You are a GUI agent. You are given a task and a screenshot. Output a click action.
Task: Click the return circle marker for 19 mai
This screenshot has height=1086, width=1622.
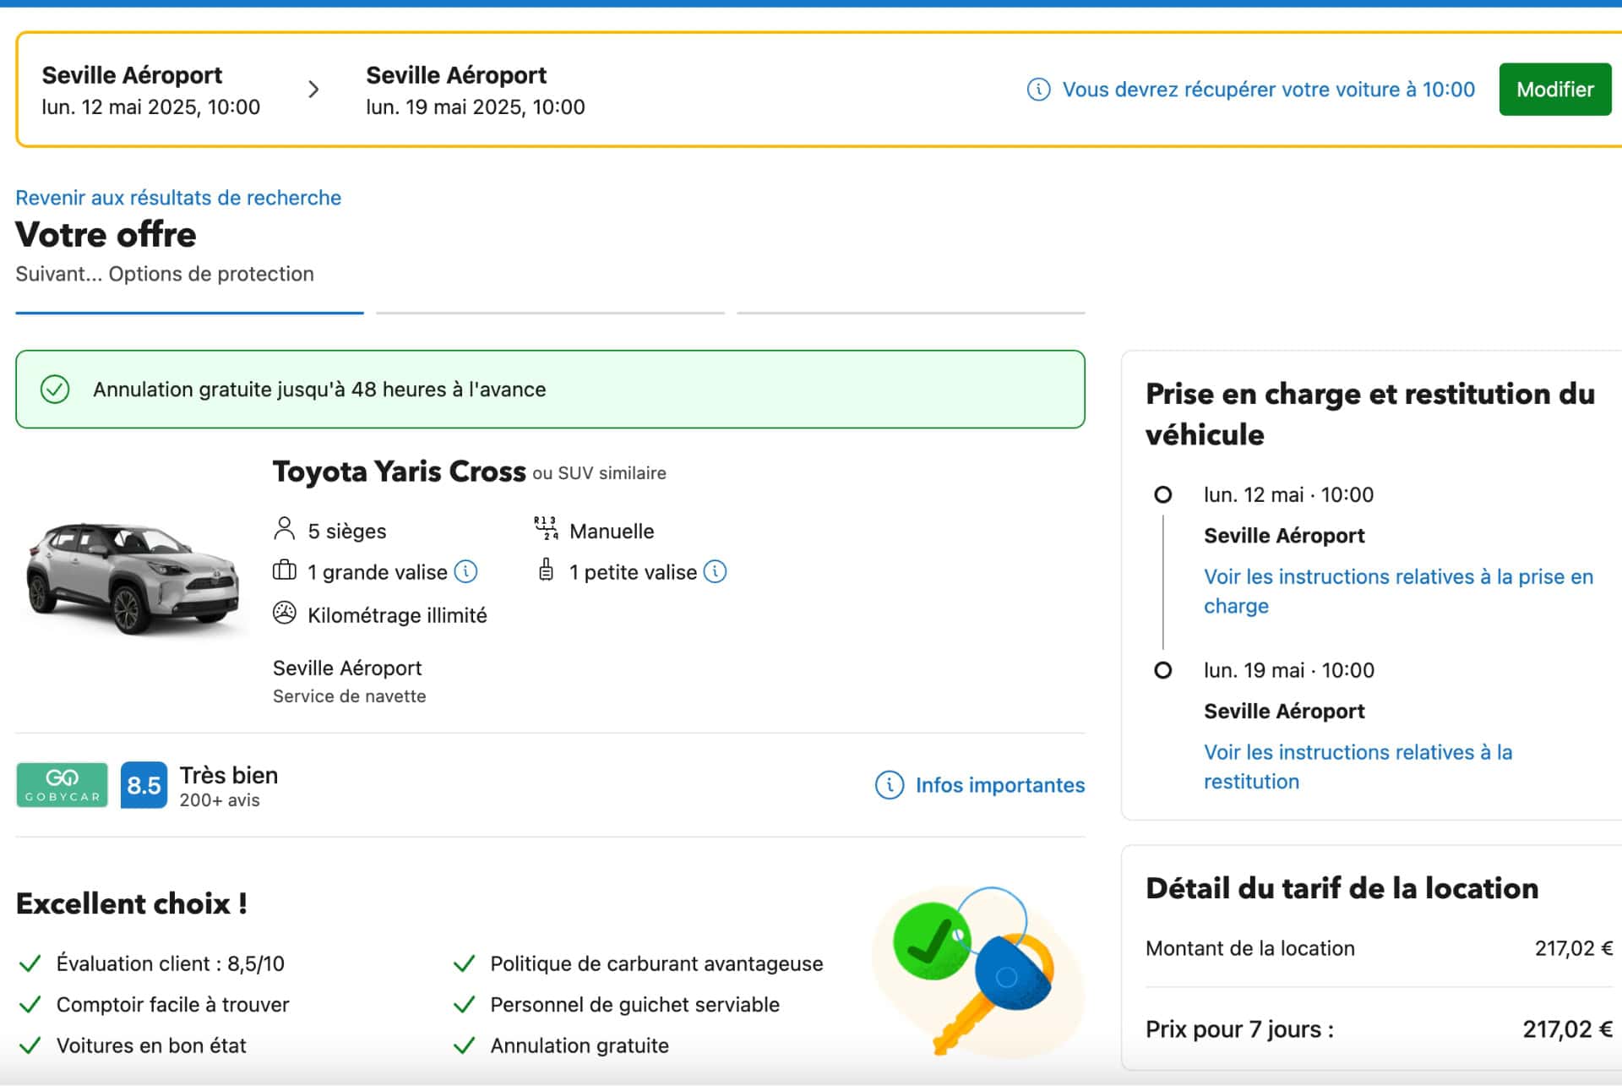click(1163, 671)
